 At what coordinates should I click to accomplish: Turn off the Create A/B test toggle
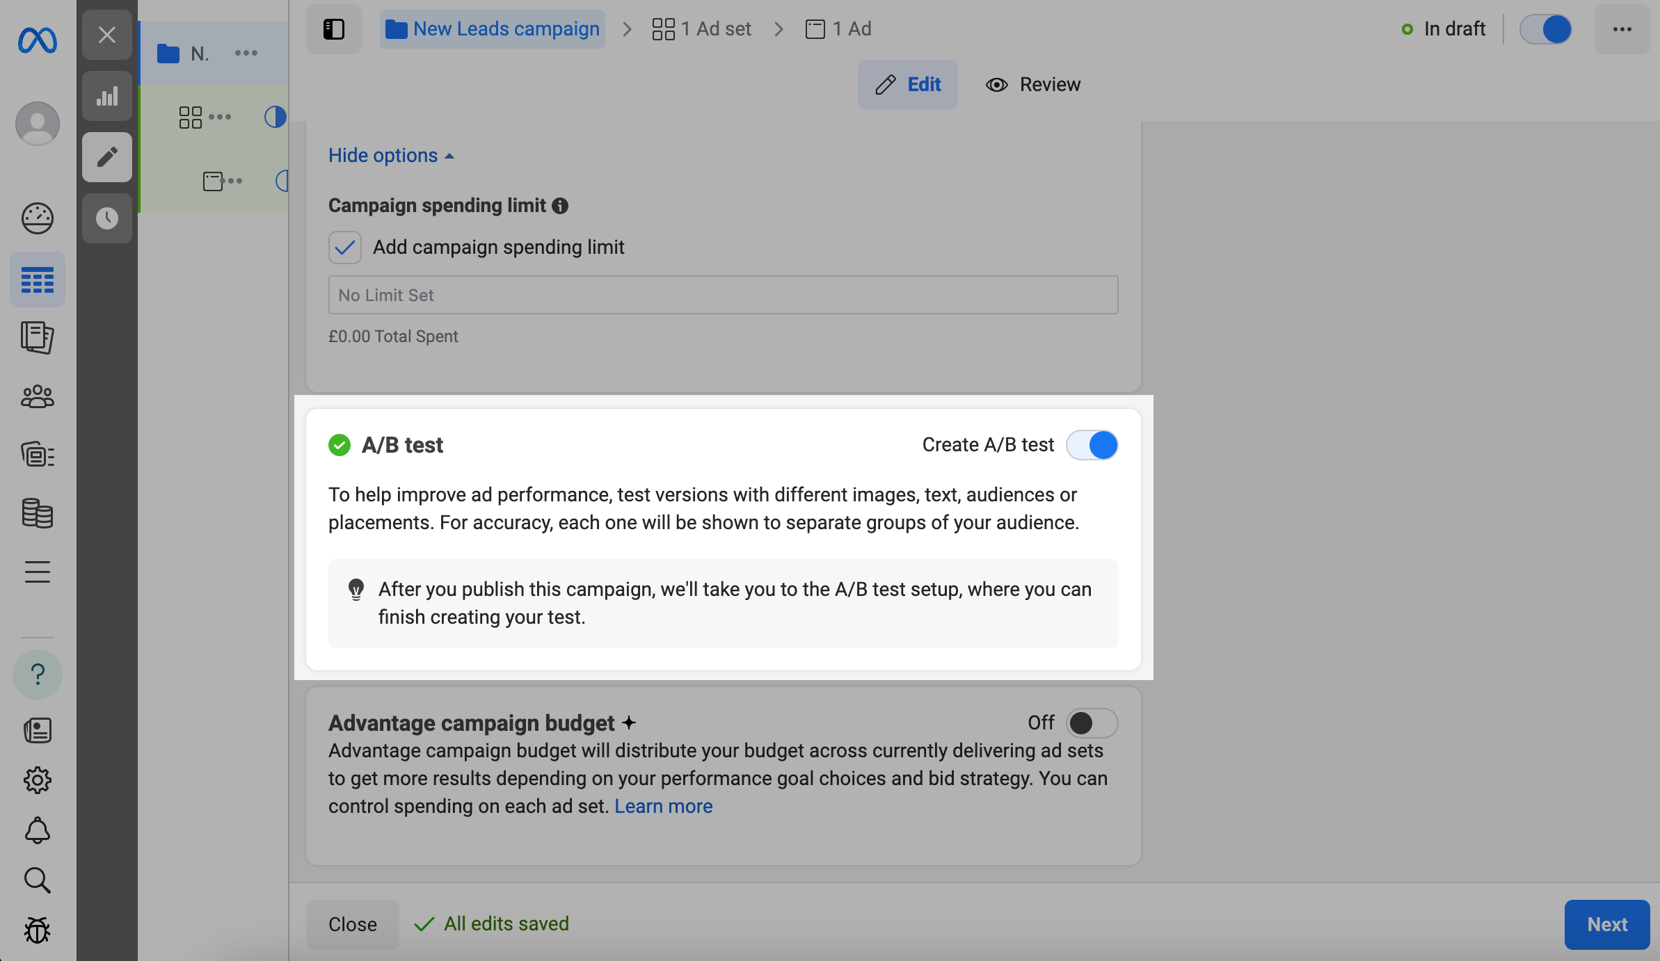tap(1092, 445)
